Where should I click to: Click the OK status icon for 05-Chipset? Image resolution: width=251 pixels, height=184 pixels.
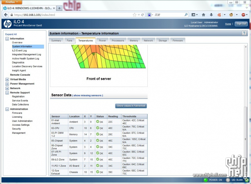(98, 141)
